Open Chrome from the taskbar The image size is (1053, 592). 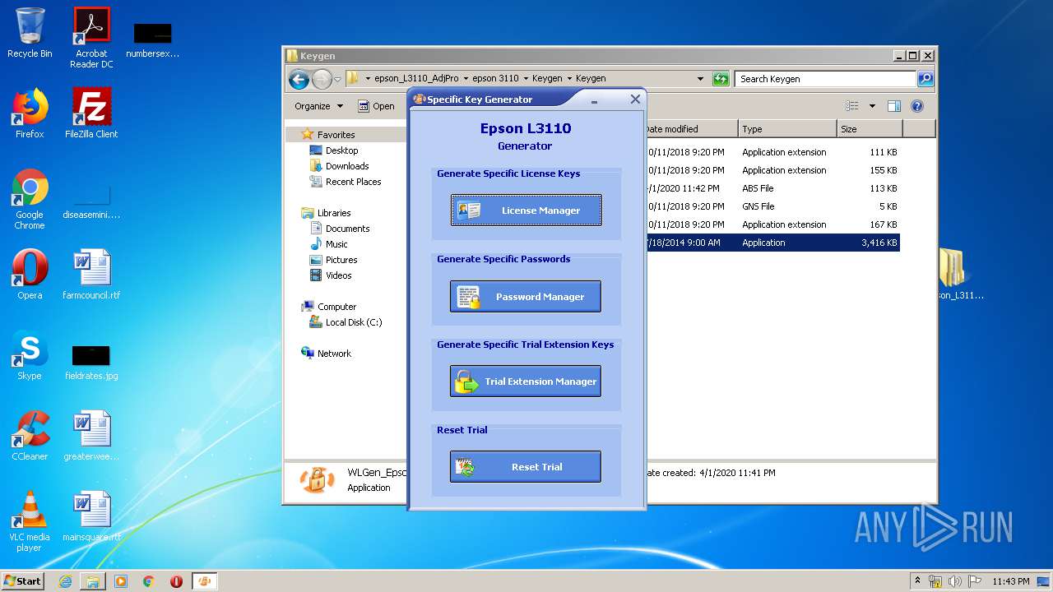148,581
